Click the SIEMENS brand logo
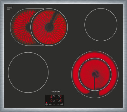 56,92
